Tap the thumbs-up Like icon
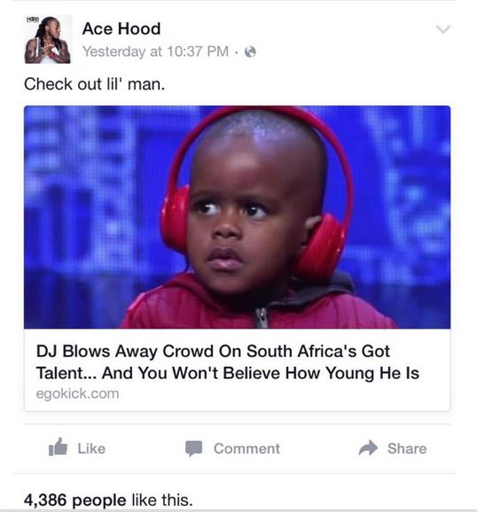The image size is (477, 512). pos(58,447)
